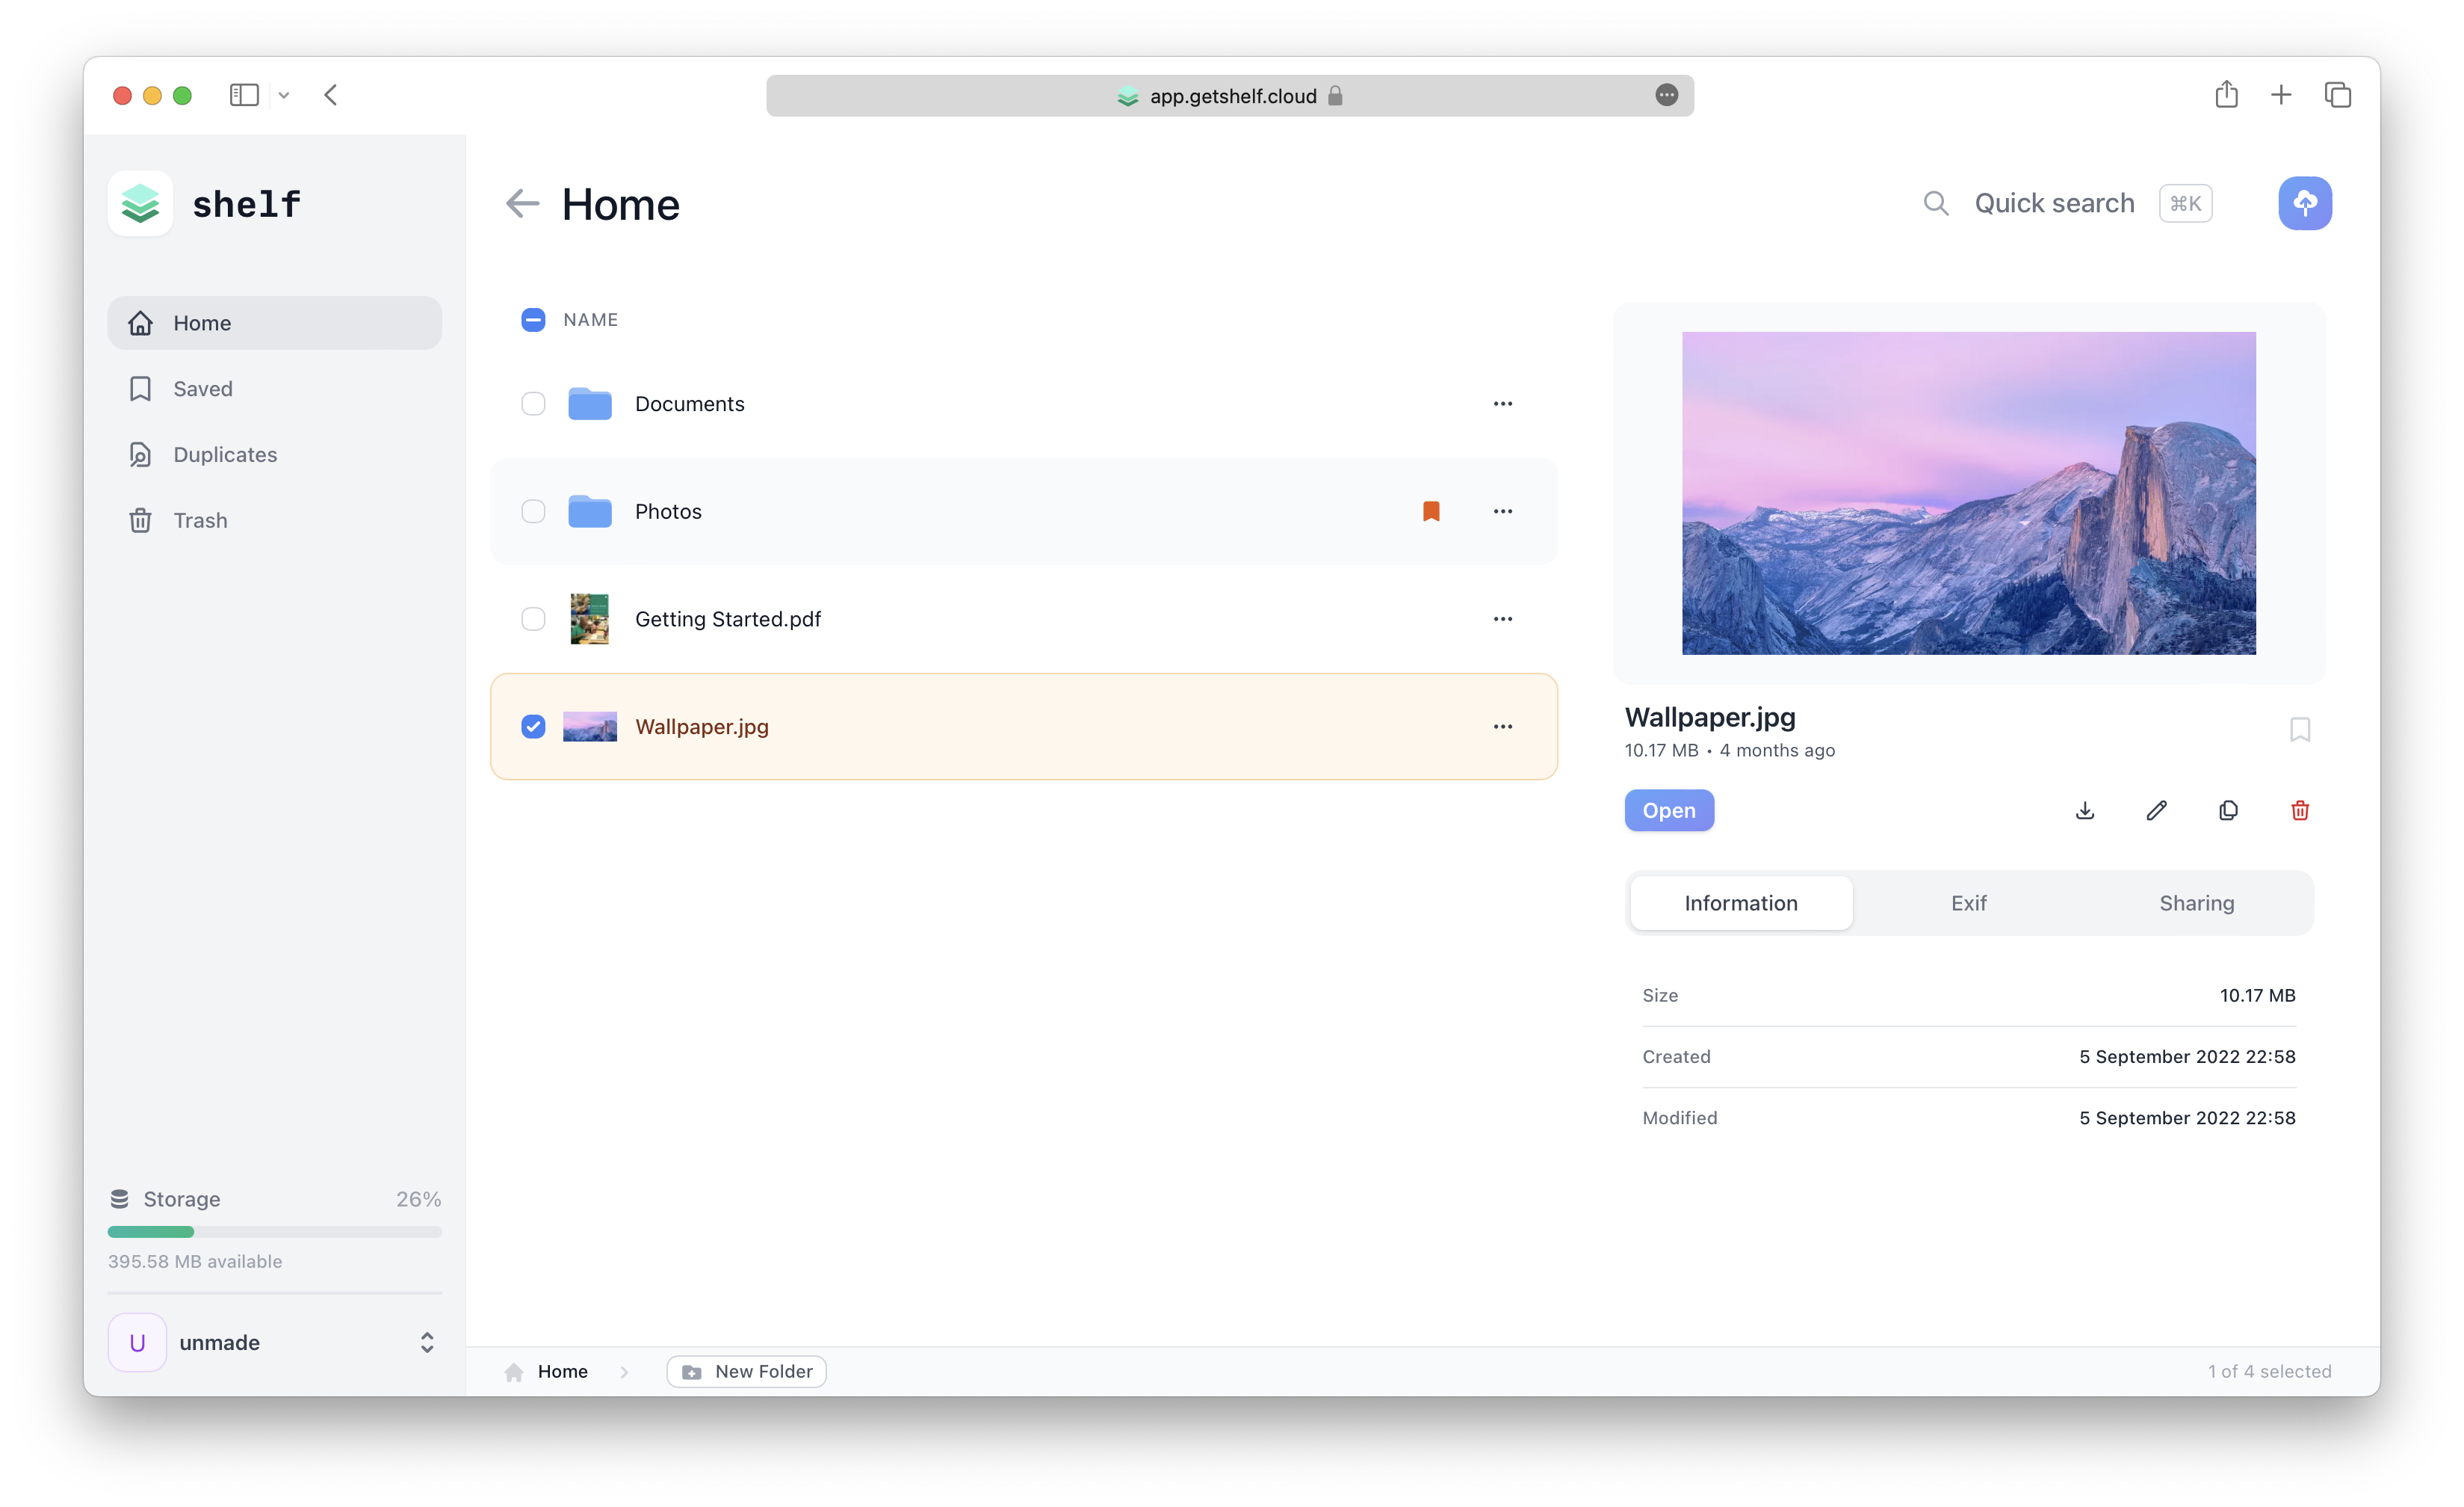Delete Wallpaper.jpg using the red trash icon
Screen dimensions: 2464x1507
(2300, 810)
